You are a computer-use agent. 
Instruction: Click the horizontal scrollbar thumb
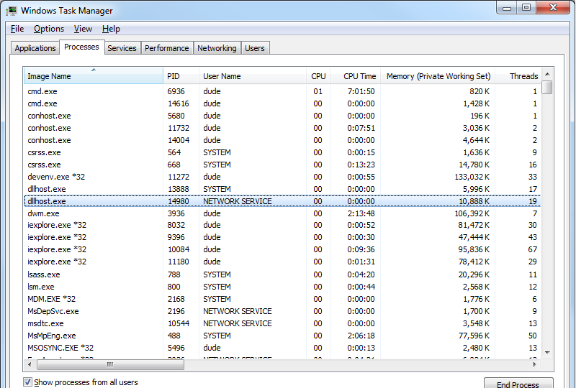(110, 364)
